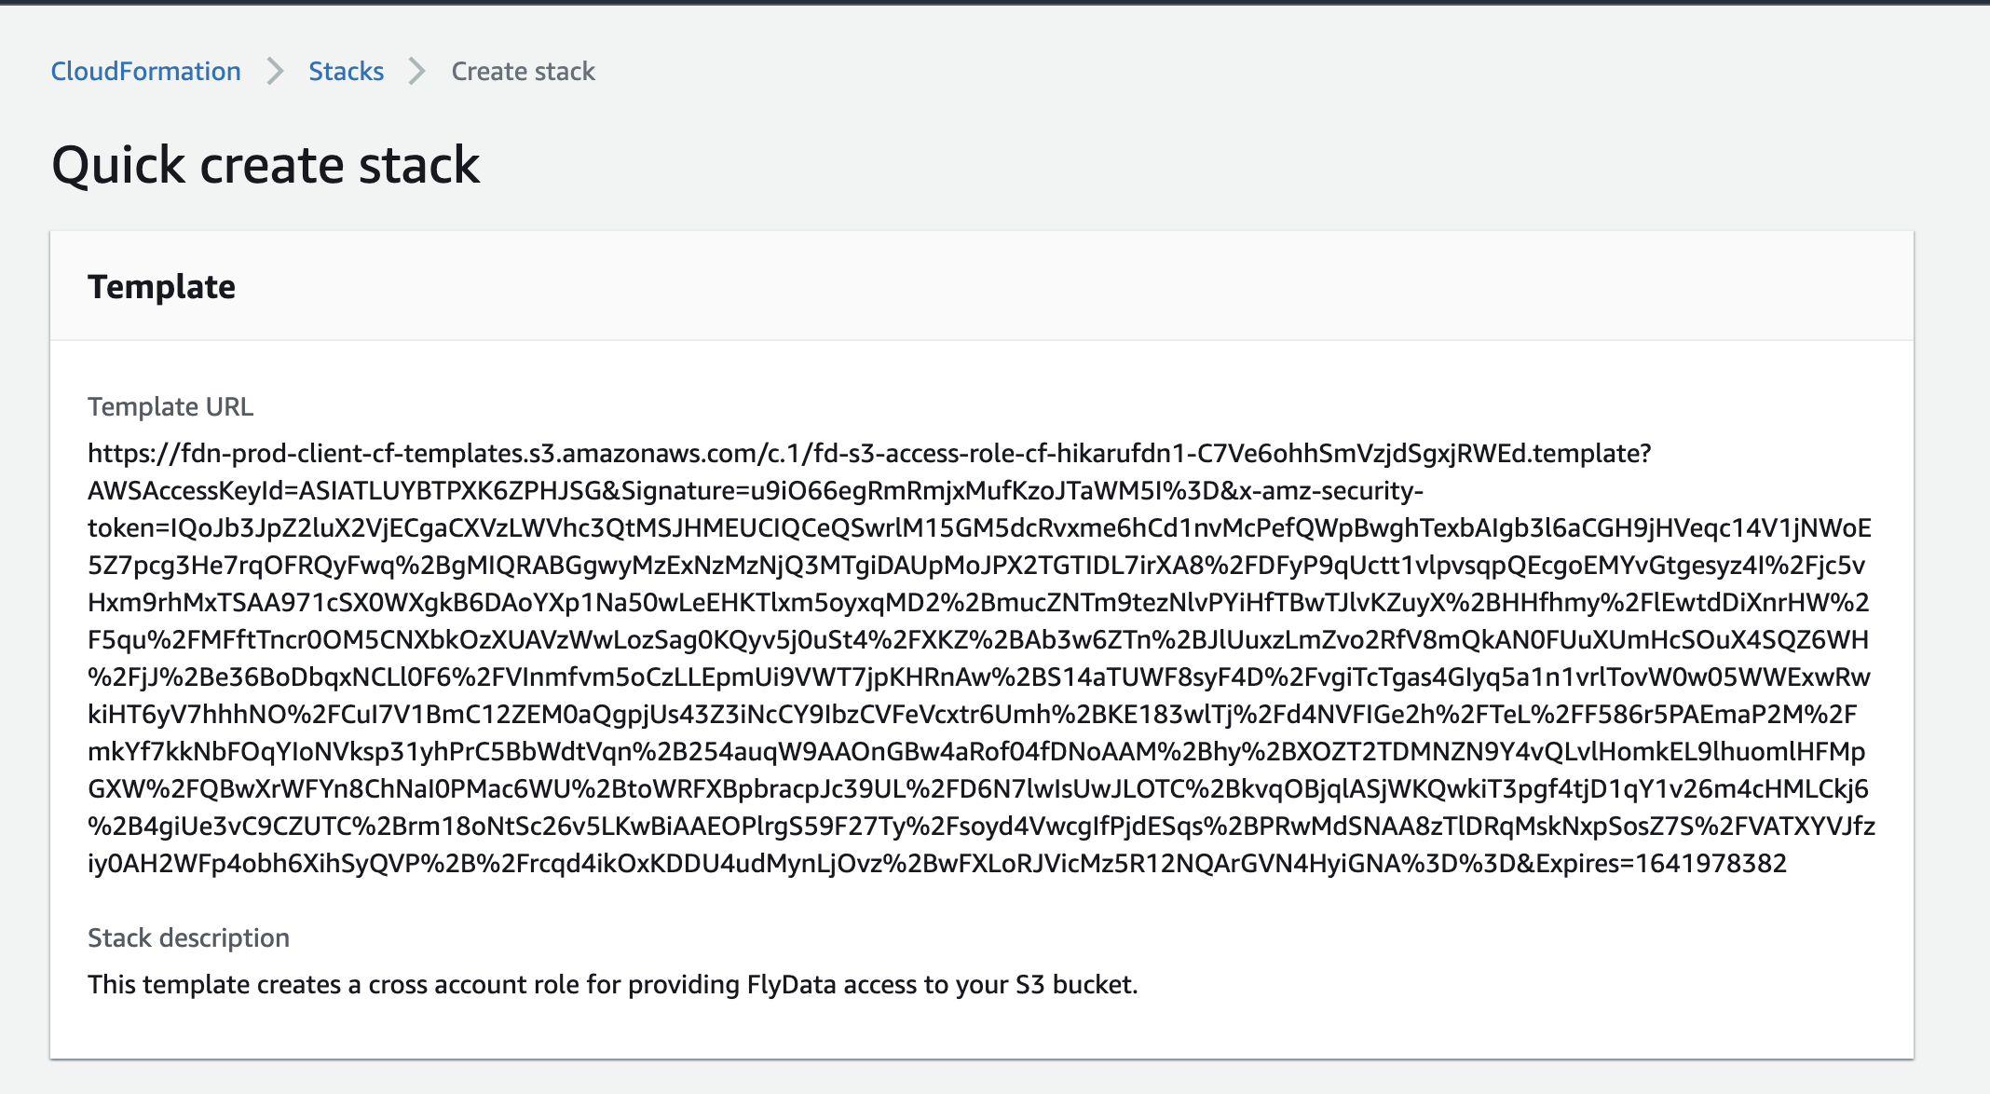Viewport: 1990px width, 1094px height.
Task: Click the Quick create stack page heading
Action: click(x=266, y=166)
